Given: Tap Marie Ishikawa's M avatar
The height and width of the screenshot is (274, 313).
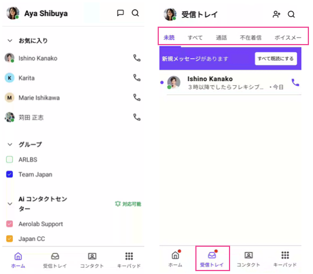Looking at the screenshot, I should point(9,97).
